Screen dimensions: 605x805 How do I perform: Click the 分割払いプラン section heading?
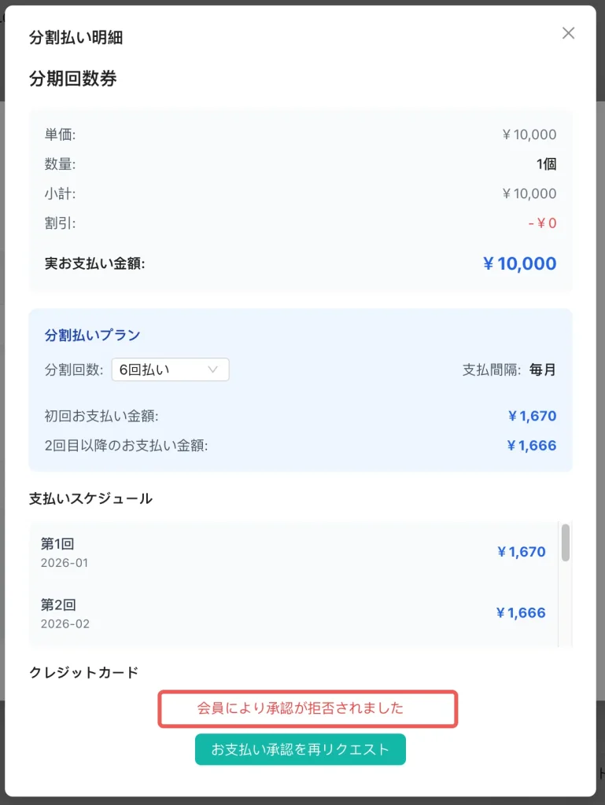[x=92, y=335]
